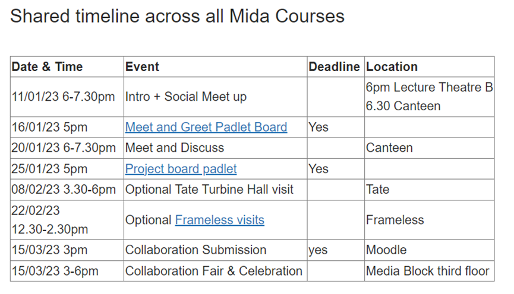Click the Collaboration Submission event cell
Viewport: 514px width, 294px height.
tap(215, 250)
